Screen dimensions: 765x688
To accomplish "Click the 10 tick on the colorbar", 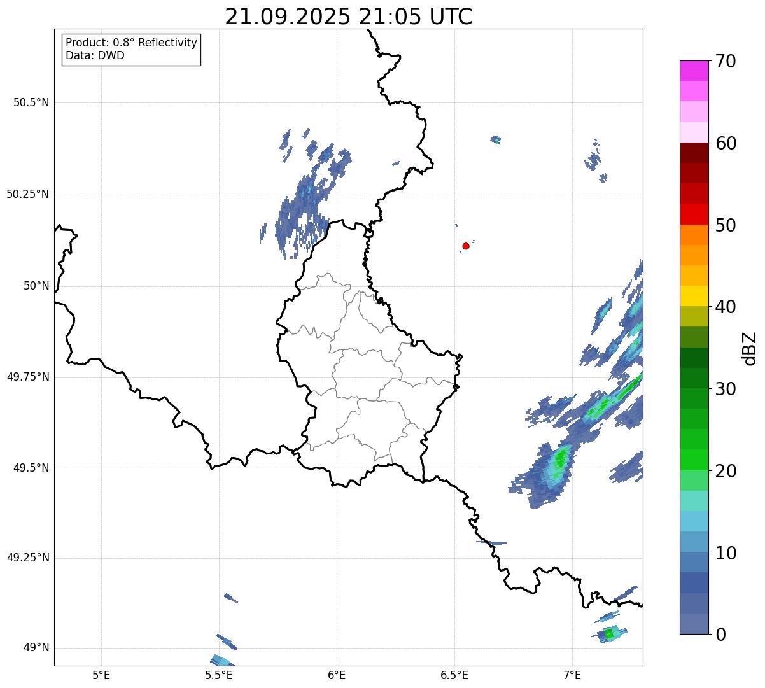I will (x=726, y=553).
